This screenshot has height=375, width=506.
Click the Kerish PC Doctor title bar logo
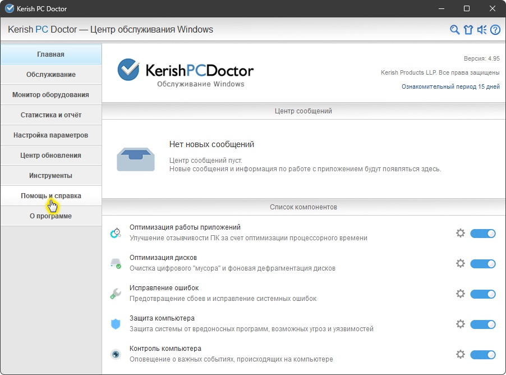[x=10, y=9]
